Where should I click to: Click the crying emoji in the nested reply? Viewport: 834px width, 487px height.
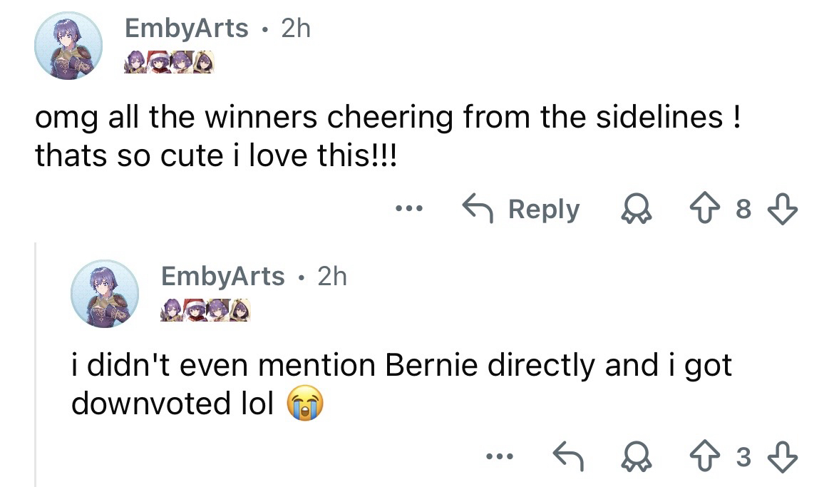click(x=304, y=404)
